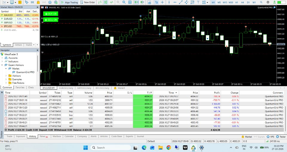Image resolution: width=287 pixels, height=152 pixels.
Task: Switch chart to candlestick display icon
Action: pyautogui.click(x=106, y=2)
